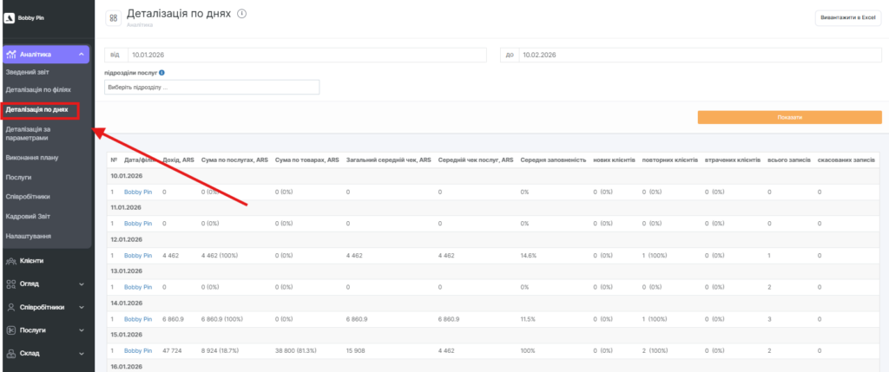The height and width of the screenshot is (372, 889).
Task: Open Зведений звіт in the sidebar
Action: [x=28, y=72]
